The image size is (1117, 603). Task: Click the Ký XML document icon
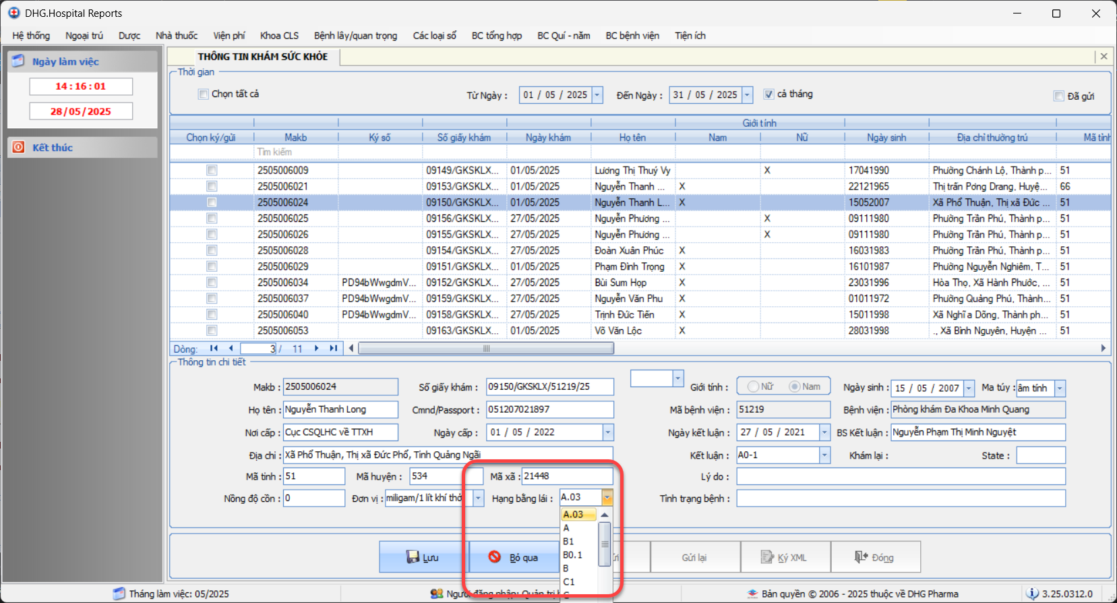coord(767,557)
